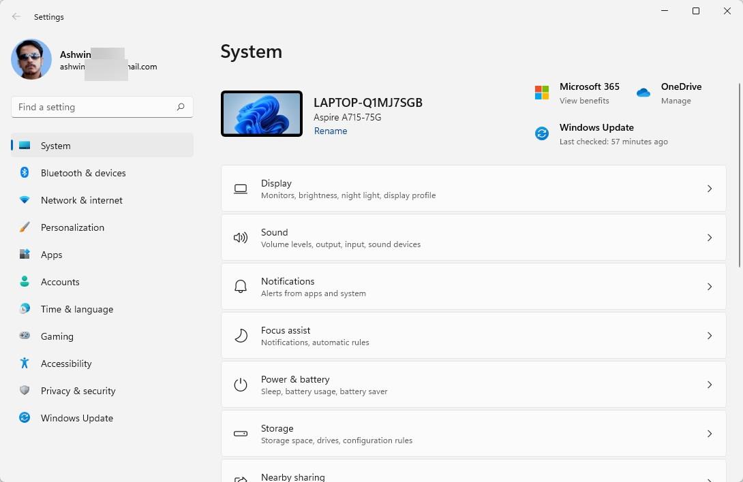The height and width of the screenshot is (482, 743).
Task: Click the Storage drive icon
Action: pos(241,434)
